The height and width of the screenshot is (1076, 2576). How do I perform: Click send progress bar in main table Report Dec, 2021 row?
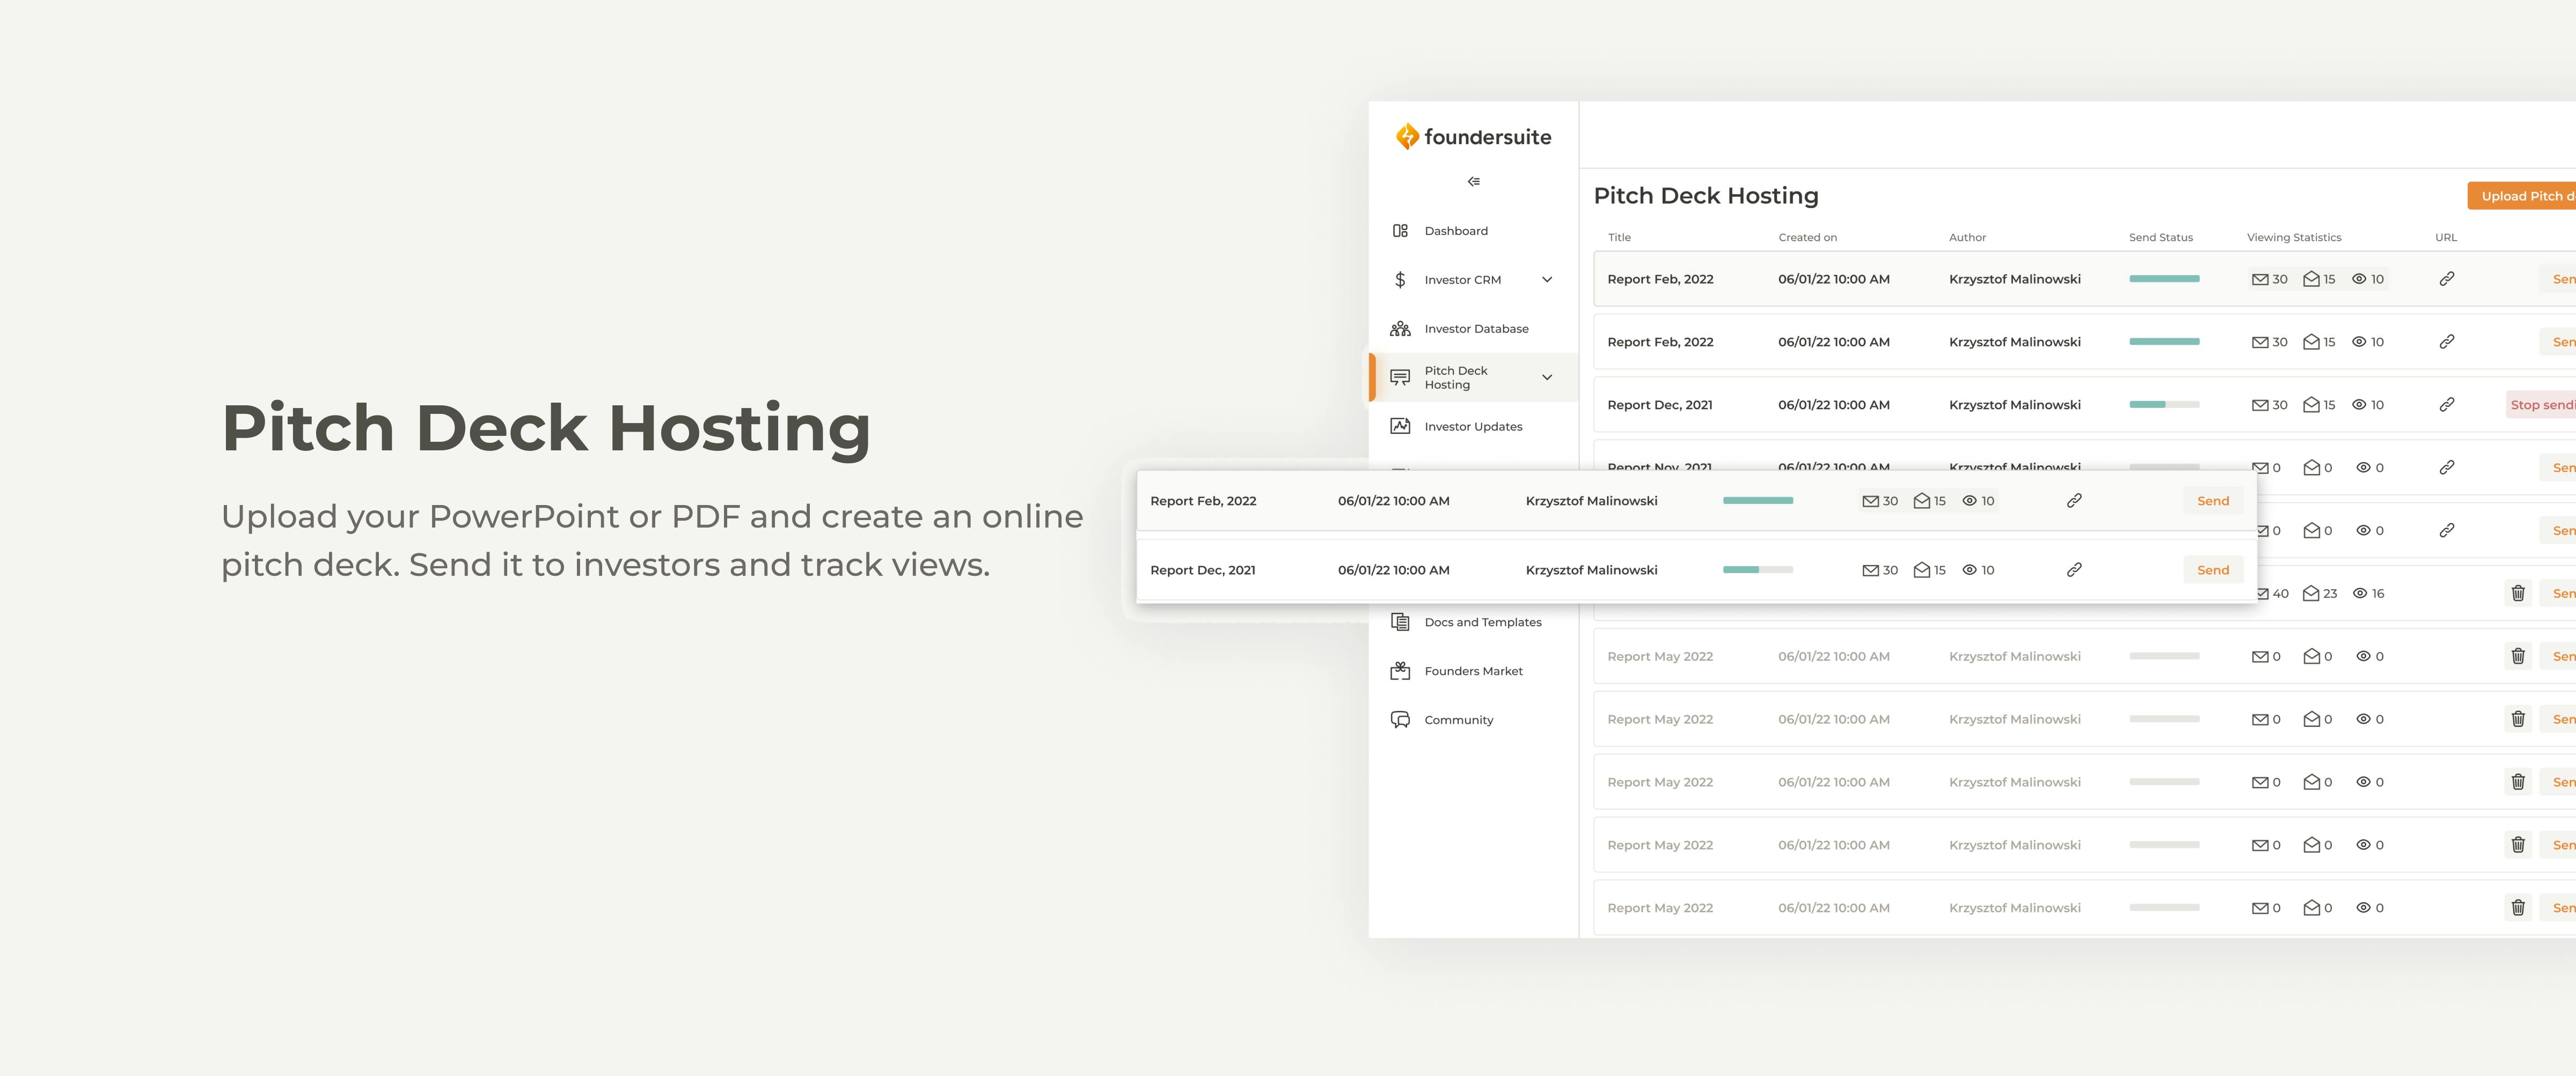coord(2164,405)
